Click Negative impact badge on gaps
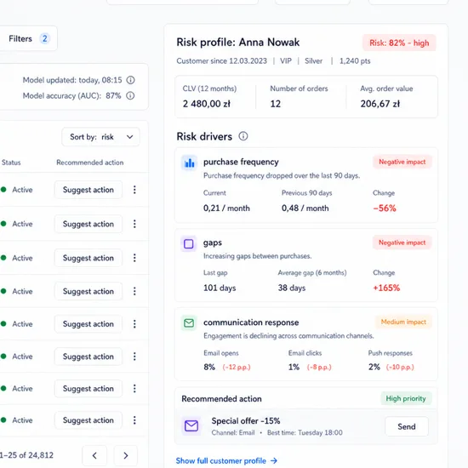 (402, 243)
